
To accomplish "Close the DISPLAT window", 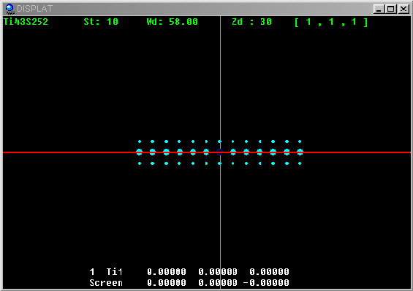I will (x=403, y=9).
